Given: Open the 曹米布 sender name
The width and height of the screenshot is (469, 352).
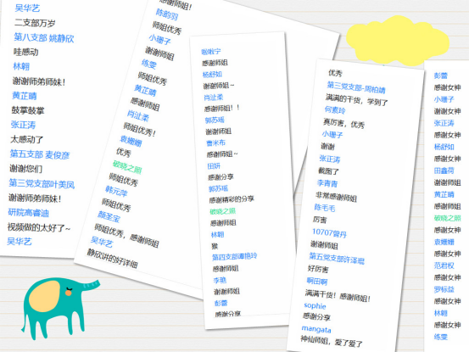Looking at the screenshot, I should point(215,143).
